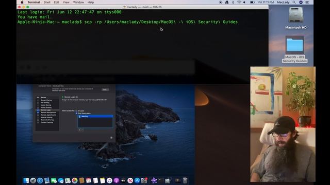Toggle the Printer Sharing service checkbox
Image resolution: width=330 pixels, height=185 pixels.
coord(38,107)
